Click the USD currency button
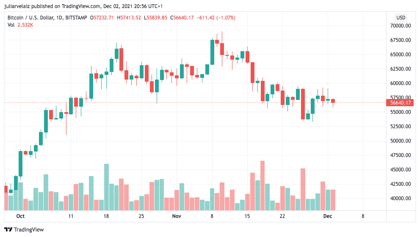Viewport: 420px width, 237px height. point(401,18)
